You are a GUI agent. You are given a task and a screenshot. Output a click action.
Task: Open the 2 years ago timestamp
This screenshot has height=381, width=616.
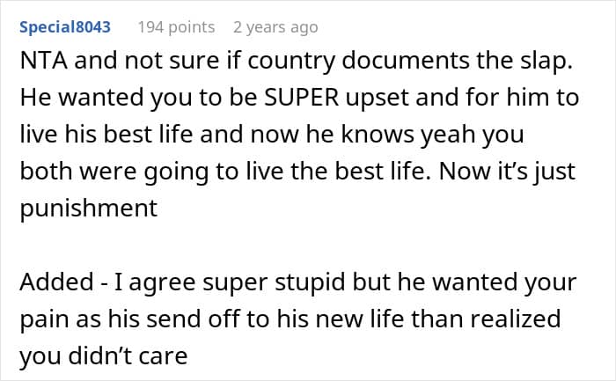(275, 27)
